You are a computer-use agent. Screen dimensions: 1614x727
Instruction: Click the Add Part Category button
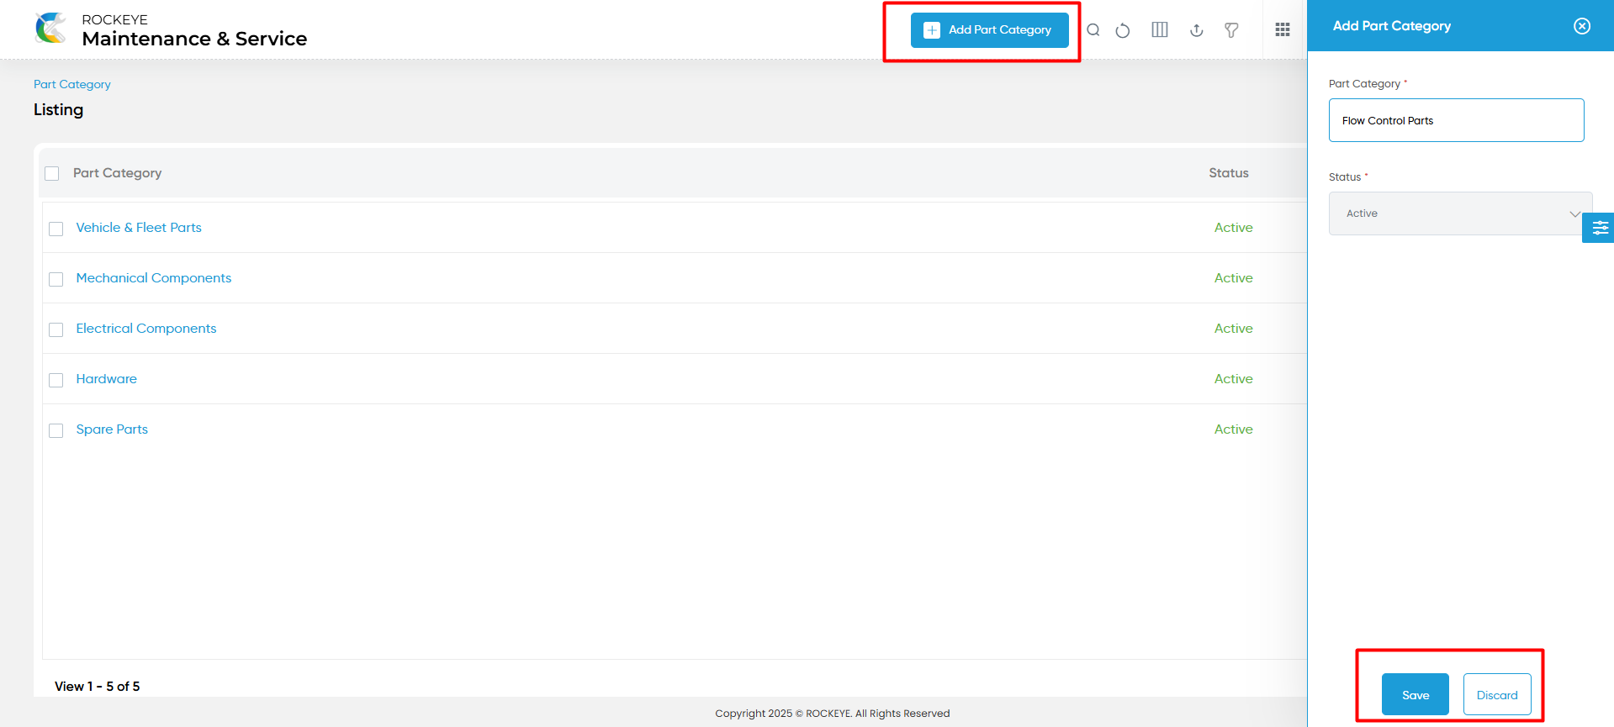click(x=989, y=30)
